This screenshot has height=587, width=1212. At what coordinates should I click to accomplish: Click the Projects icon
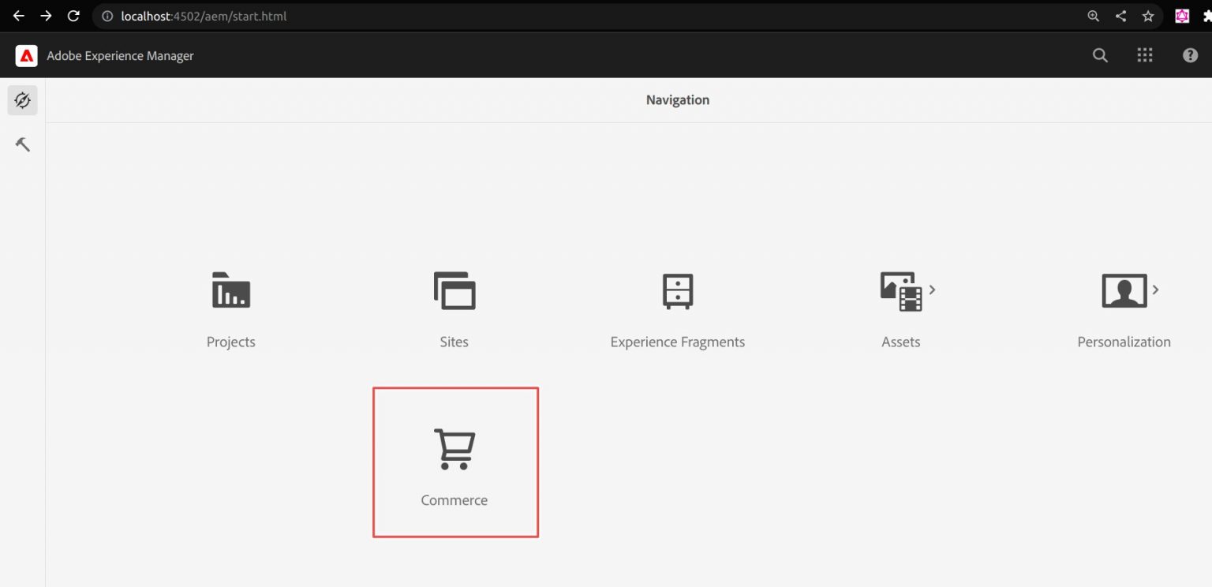click(x=230, y=290)
